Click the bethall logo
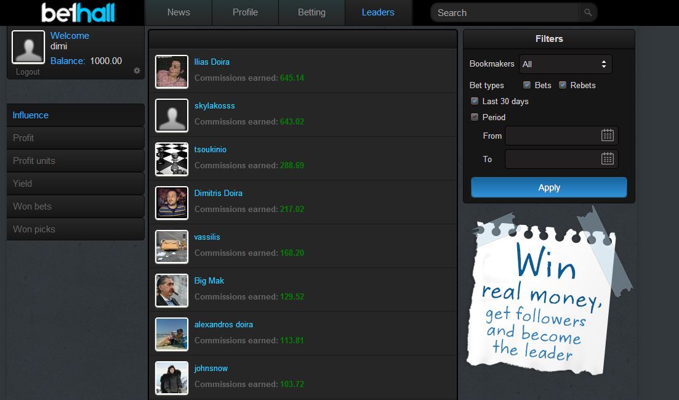The width and height of the screenshot is (679, 400). pos(78,12)
